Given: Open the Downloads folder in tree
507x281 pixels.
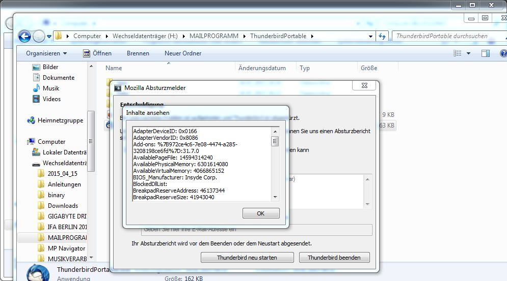Looking at the screenshot, I should click(58, 205).
